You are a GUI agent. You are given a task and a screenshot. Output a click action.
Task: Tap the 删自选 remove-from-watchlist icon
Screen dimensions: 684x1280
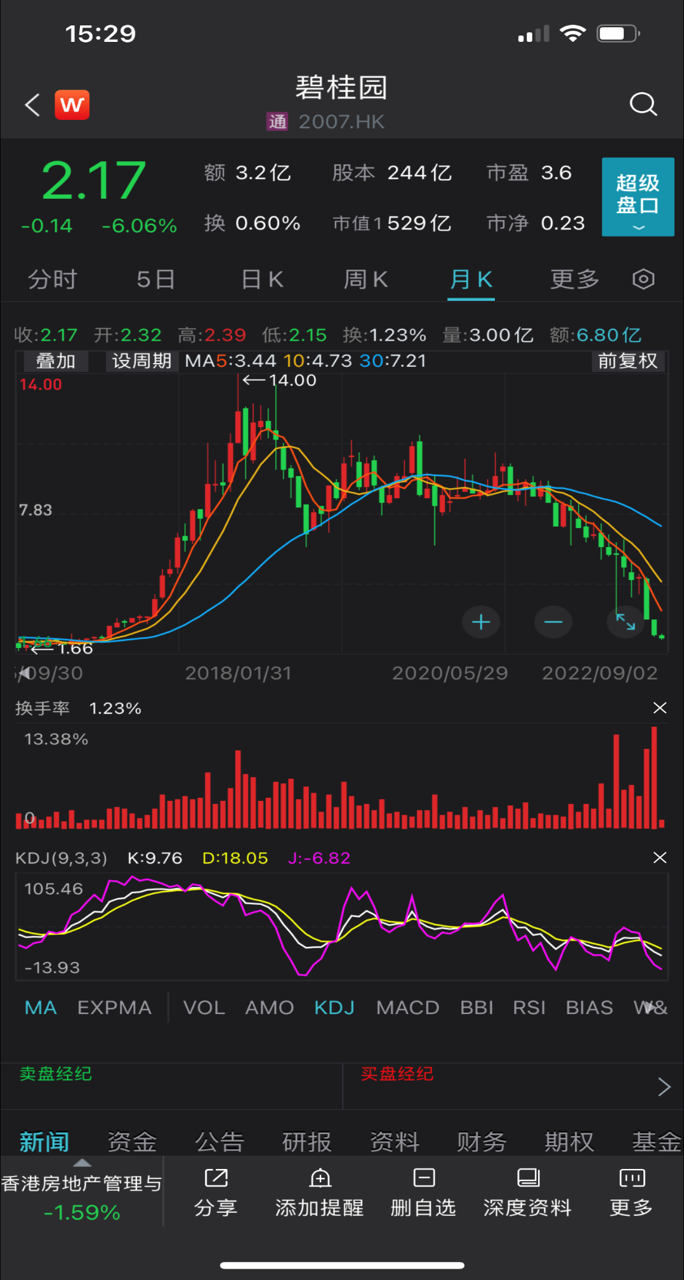[424, 1178]
